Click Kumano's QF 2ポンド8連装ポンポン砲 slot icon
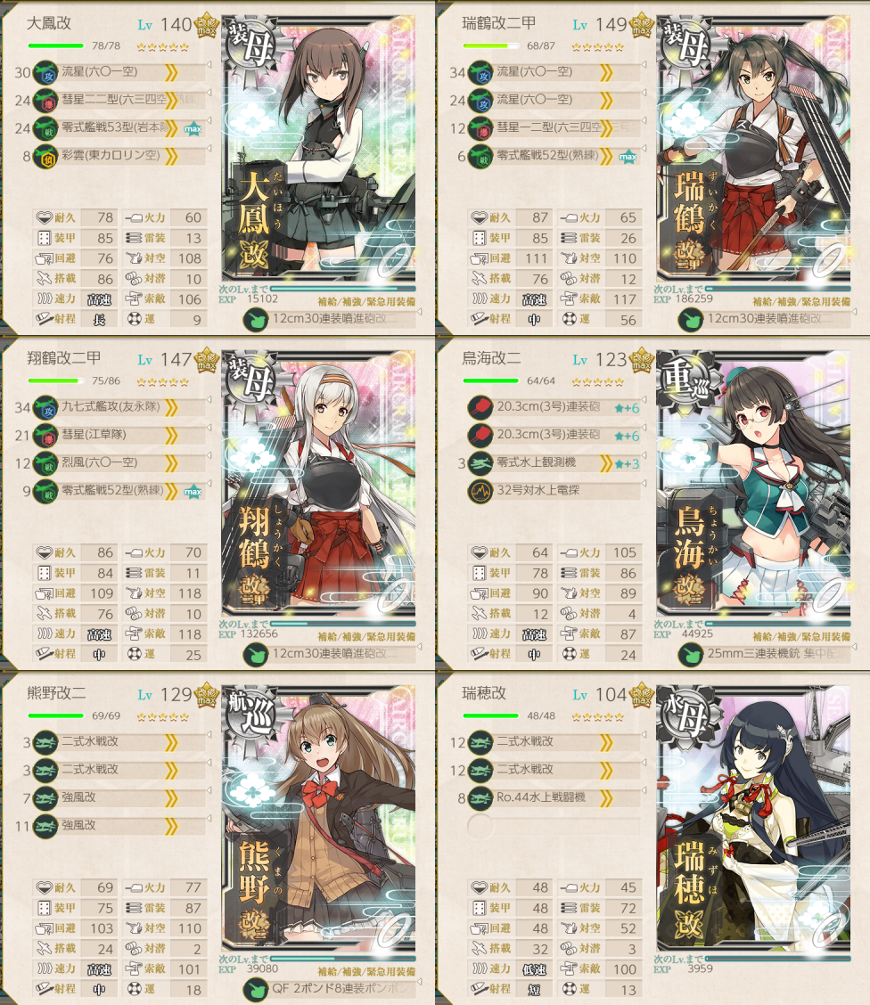The width and height of the screenshot is (870, 1005). pyautogui.click(x=256, y=989)
